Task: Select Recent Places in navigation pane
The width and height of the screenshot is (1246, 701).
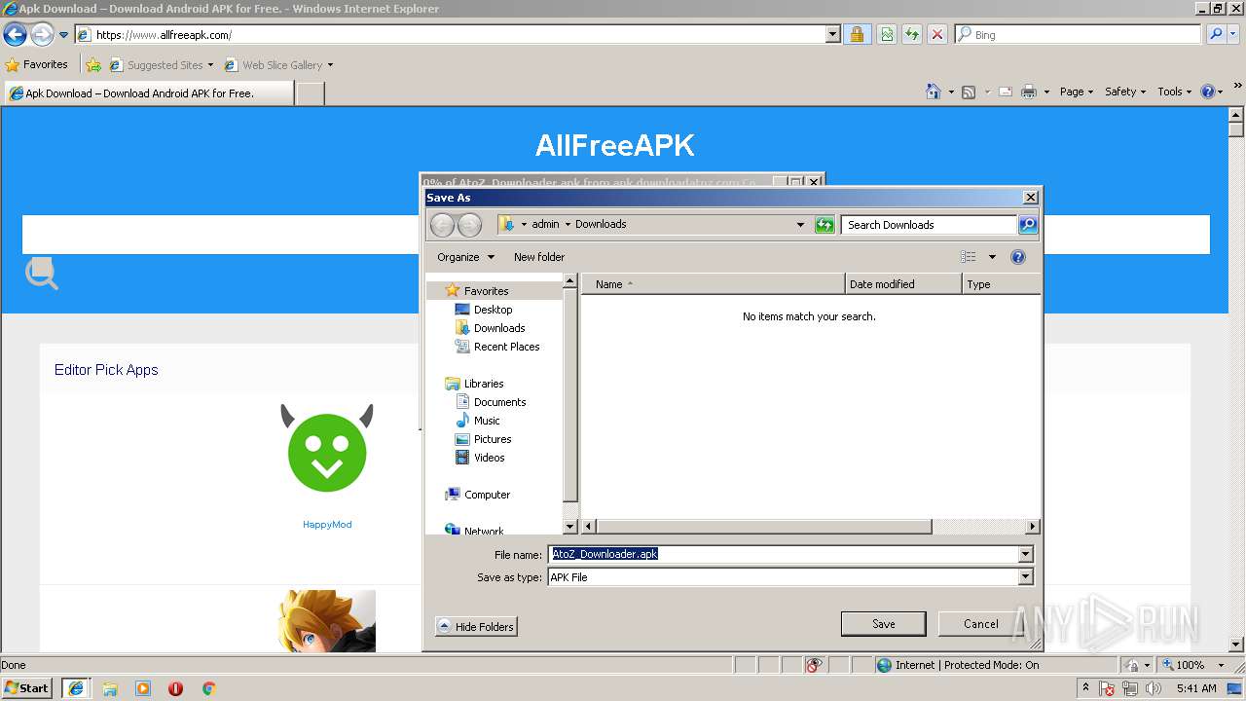Action: pyautogui.click(x=506, y=347)
